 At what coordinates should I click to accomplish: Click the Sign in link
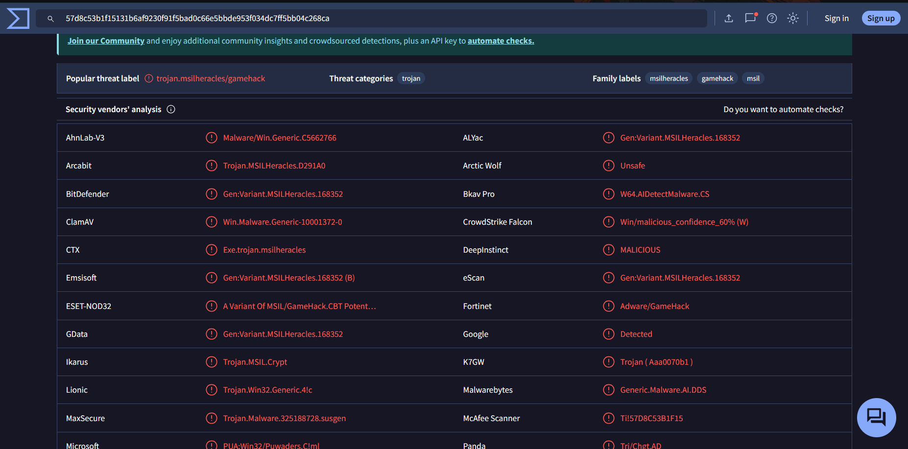[836, 18]
